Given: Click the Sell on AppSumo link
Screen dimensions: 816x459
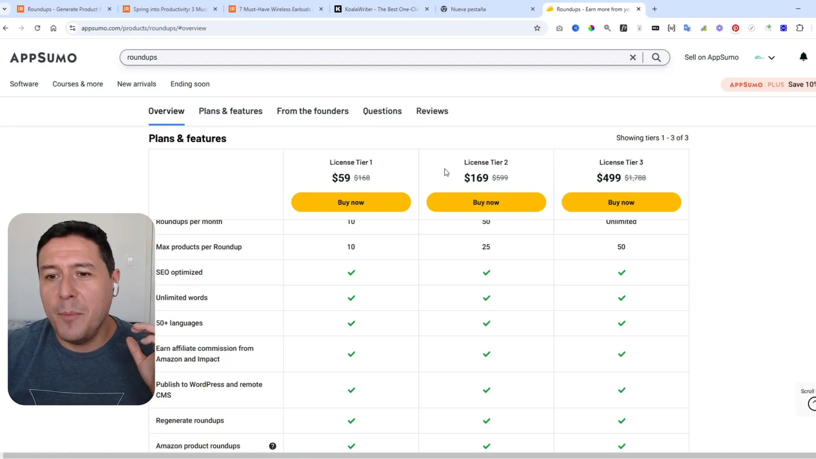Looking at the screenshot, I should click(x=711, y=57).
